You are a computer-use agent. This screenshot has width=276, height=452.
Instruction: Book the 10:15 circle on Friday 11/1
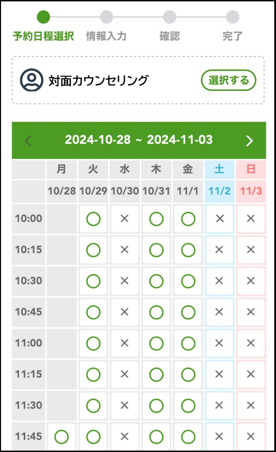point(188,249)
